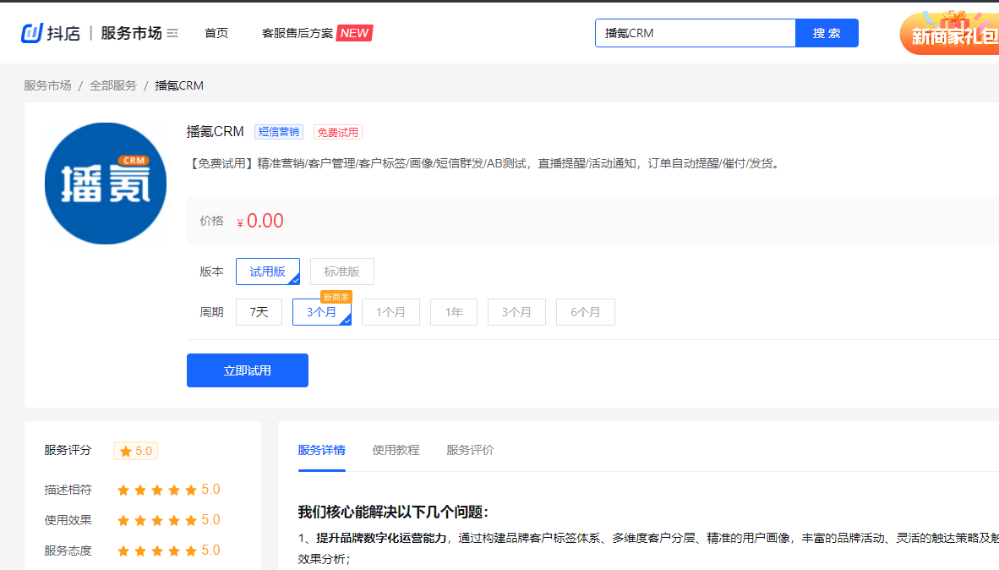Switch to the 使用教程 tab

(396, 450)
